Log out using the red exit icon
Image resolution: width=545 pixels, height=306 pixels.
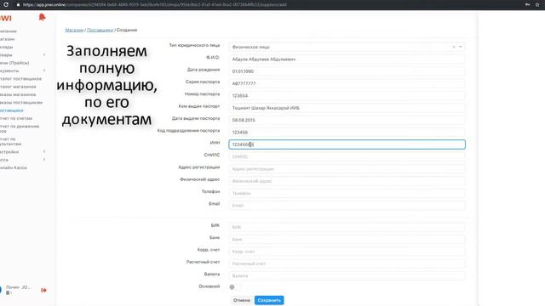click(x=43, y=290)
